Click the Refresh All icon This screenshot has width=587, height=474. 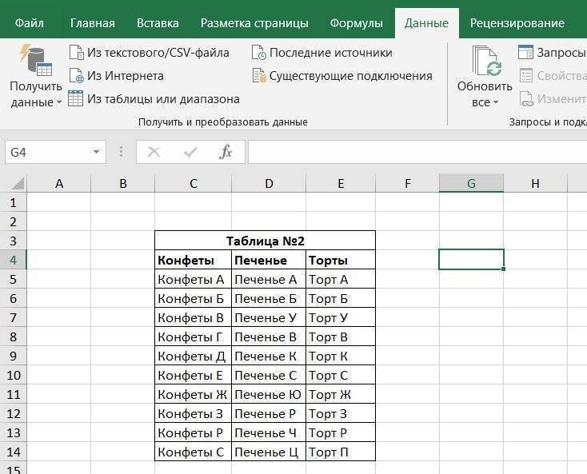[x=485, y=62]
